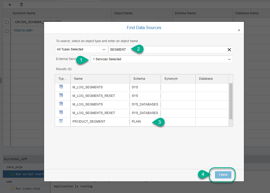Close the Find Data Sources dialog

pos(239,30)
